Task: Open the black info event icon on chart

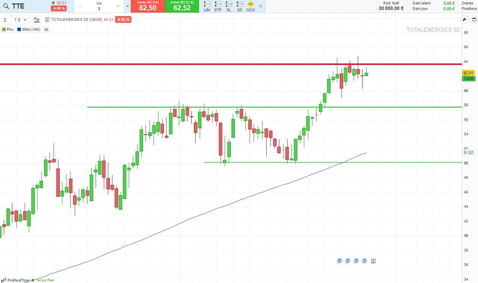Action: coord(373,261)
